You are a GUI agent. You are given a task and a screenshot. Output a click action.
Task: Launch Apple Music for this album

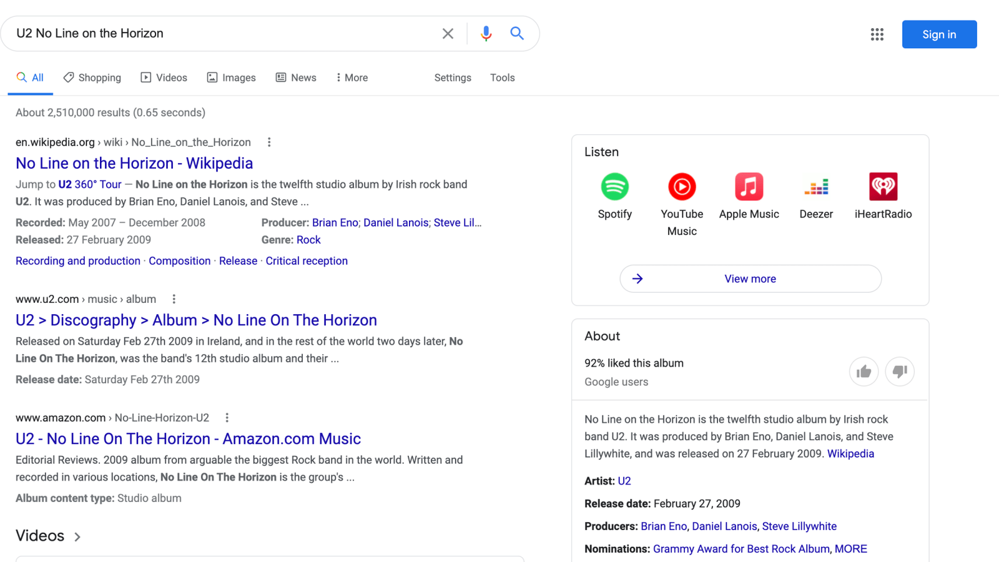pyautogui.click(x=749, y=187)
